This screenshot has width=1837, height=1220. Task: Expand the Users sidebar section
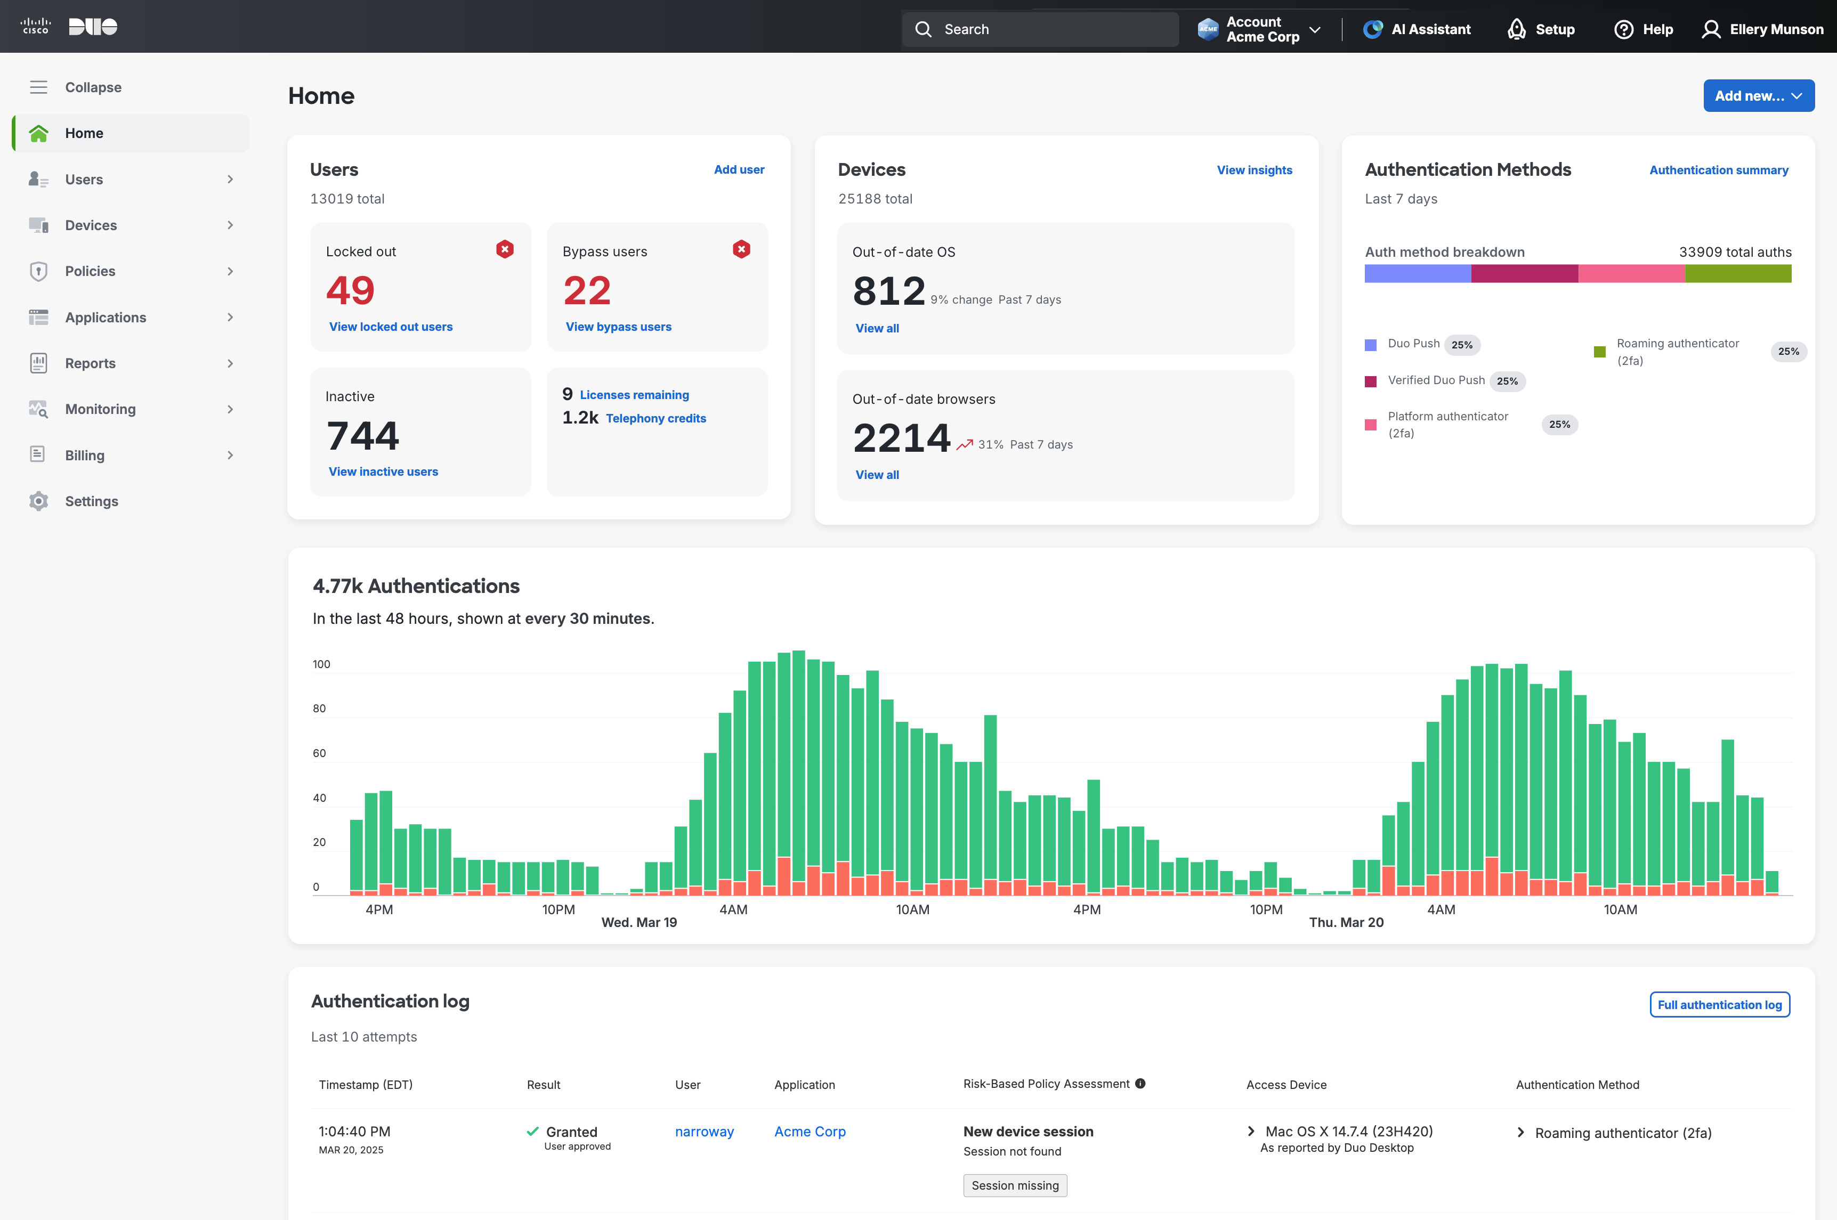[x=83, y=179]
